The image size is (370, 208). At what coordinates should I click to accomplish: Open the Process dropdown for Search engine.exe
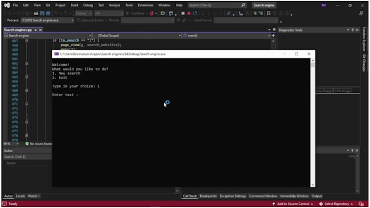tap(47, 20)
